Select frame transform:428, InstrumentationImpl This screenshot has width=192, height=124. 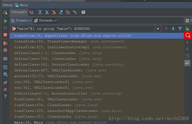pos(97,47)
